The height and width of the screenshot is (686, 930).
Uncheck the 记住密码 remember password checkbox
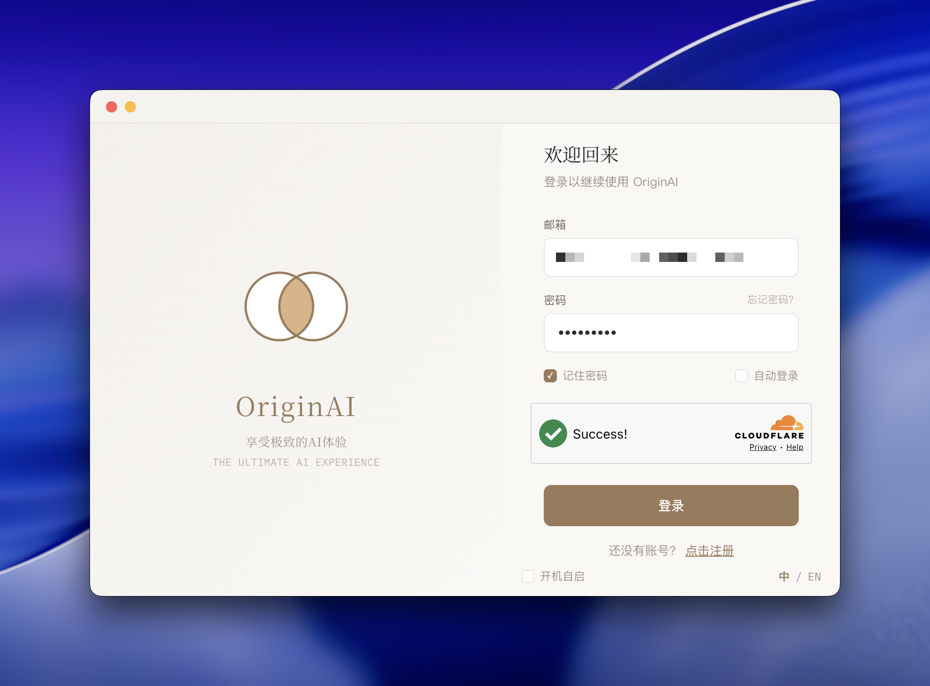click(x=550, y=376)
